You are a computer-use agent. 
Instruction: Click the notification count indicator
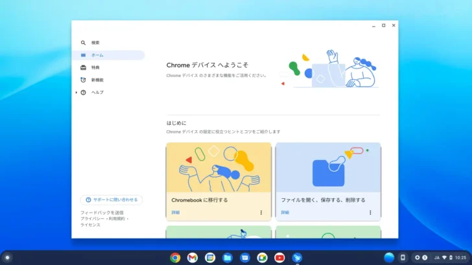pos(425,258)
